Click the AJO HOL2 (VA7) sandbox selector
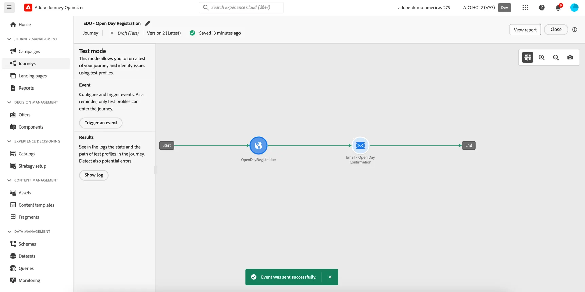The width and height of the screenshot is (585, 292). (479, 7)
